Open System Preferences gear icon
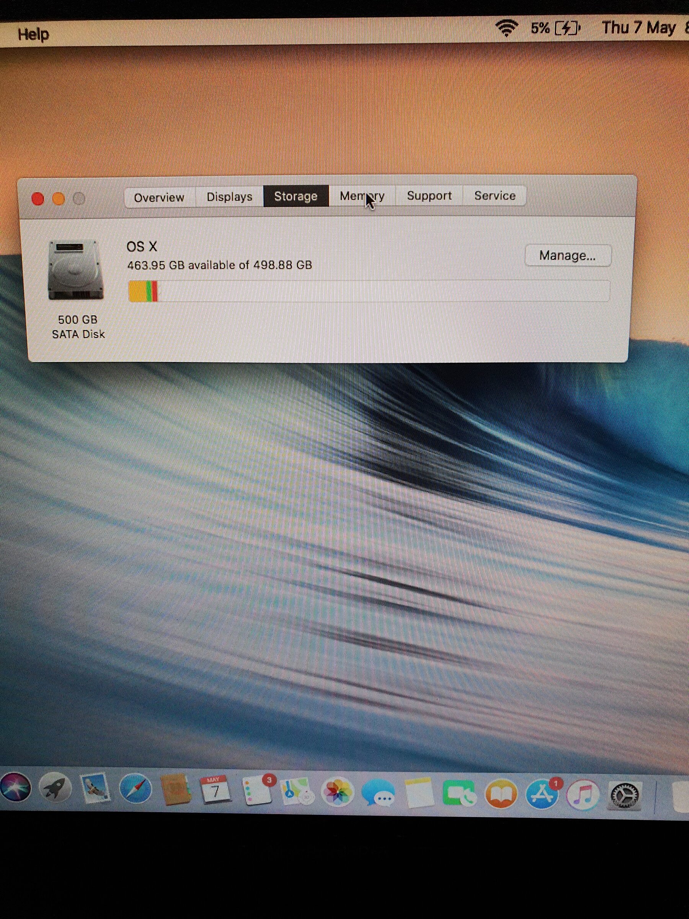The width and height of the screenshot is (689, 919). (625, 796)
